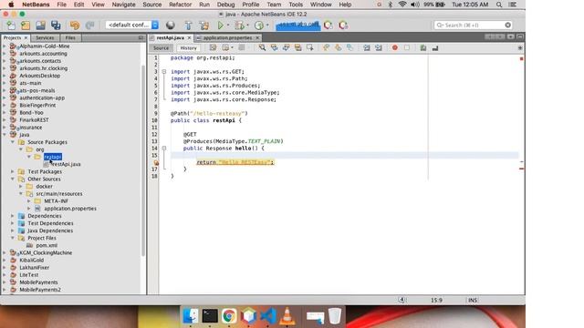The width and height of the screenshot is (584, 328).
Task: Select the FinarkoREST project
Action: point(34,119)
